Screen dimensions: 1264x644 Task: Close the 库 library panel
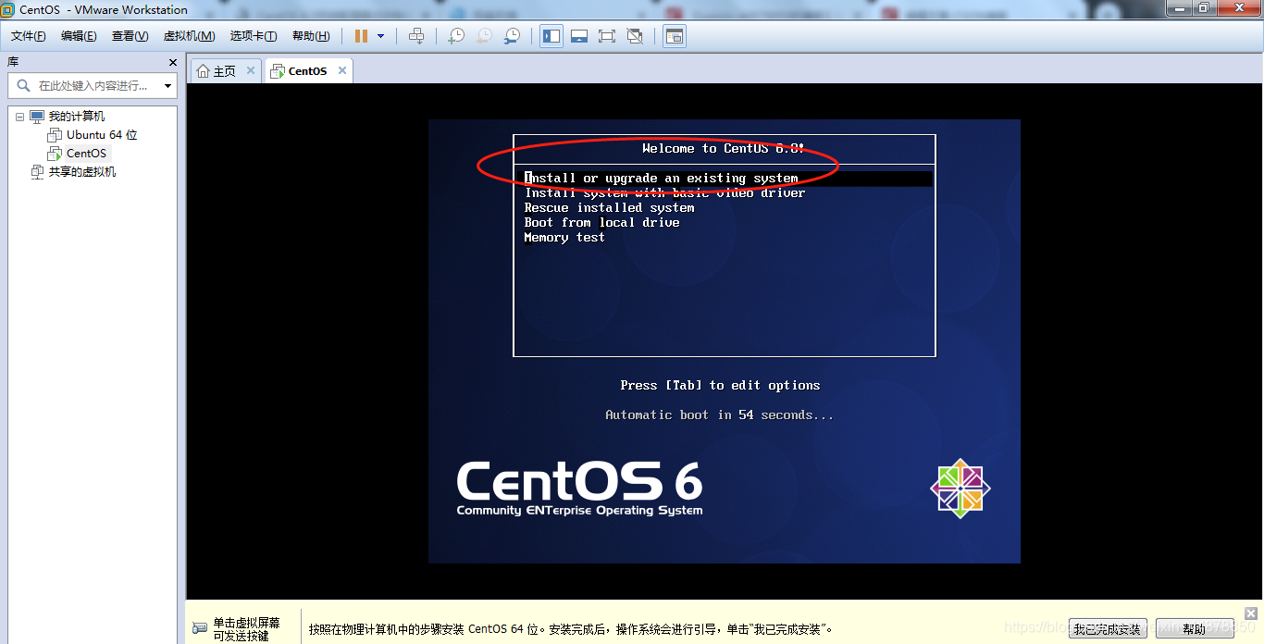point(172,62)
